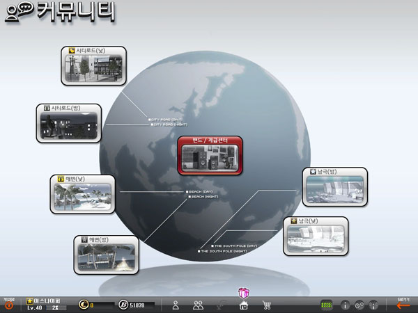This screenshot has height=313, width=418.
Task: Click the orange back arrow button
Action: click(x=403, y=305)
